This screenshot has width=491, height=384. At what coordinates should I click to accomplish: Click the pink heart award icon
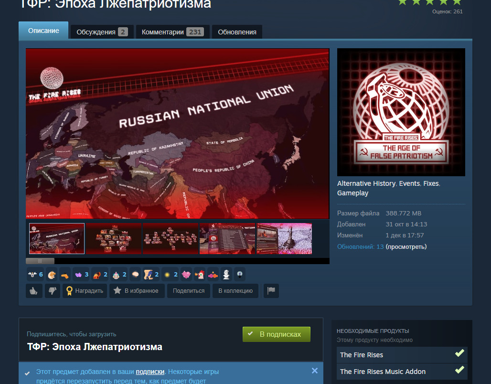coord(186,275)
